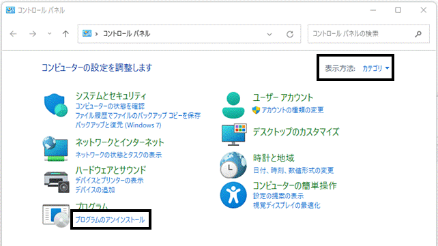Navigate back with the back arrow
Image resolution: width=438 pixels, height=246 pixels.
click(13, 34)
